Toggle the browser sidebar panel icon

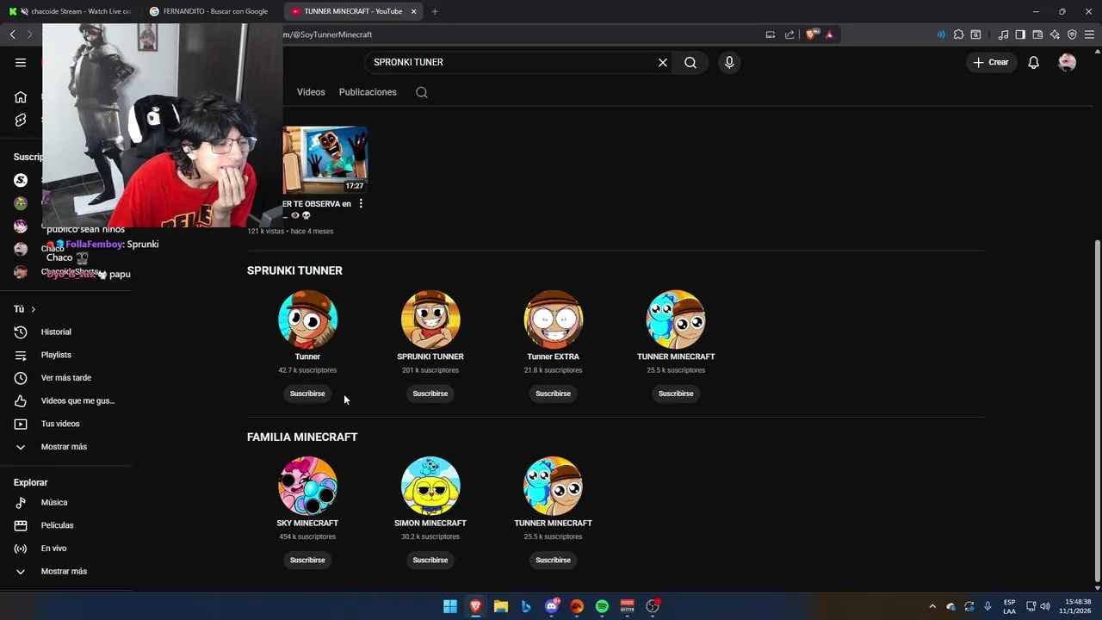coord(1020,34)
